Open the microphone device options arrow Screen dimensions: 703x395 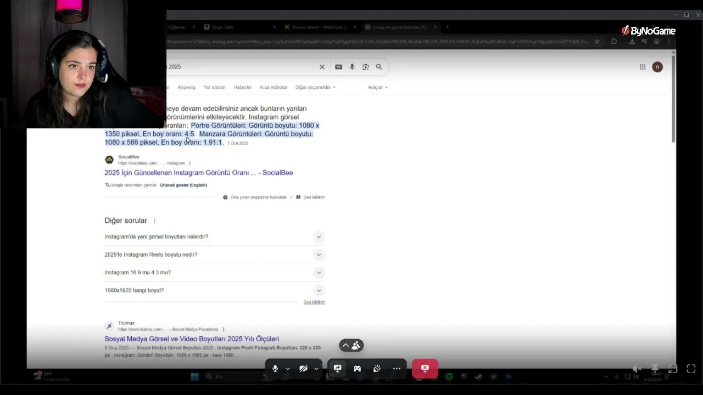click(288, 369)
